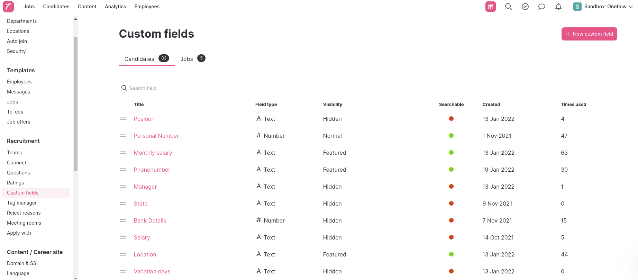Switch to the Candidates fields tab
The height and width of the screenshot is (280, 638).
point(147,58)
